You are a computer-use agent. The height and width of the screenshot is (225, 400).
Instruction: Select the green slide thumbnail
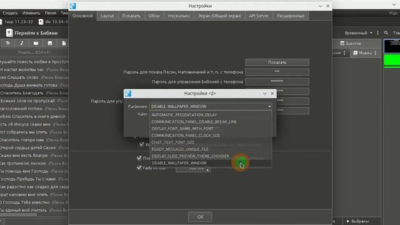[392, 61]
